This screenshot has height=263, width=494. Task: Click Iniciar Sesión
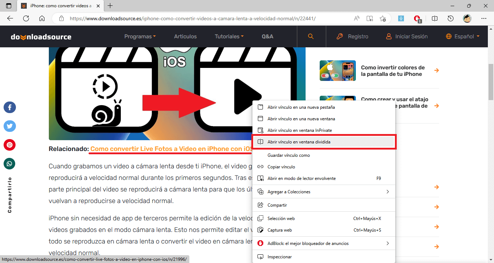(x=406, y=36)
